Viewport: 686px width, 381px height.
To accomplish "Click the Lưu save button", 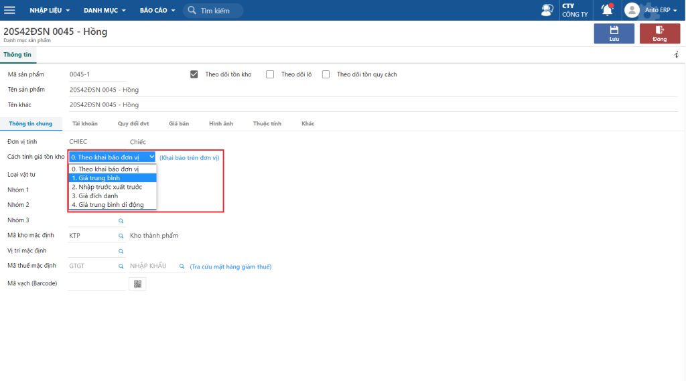I will point(614,33).
